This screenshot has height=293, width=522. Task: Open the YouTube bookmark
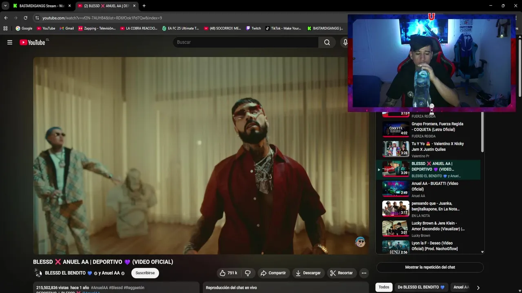coord(46,28)
